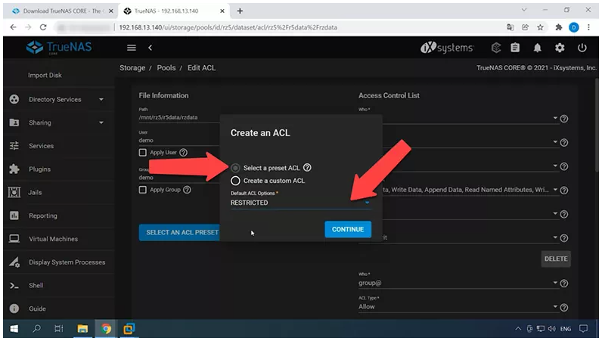Open the settings gear icon

click(560, 48)
